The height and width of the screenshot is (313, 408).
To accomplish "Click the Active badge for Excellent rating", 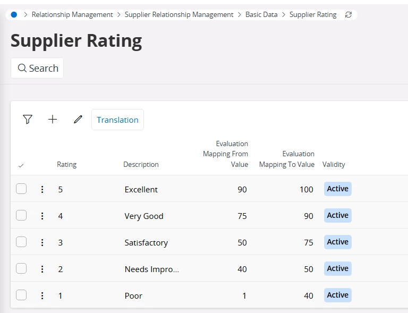I will click(x=337, y=189).
